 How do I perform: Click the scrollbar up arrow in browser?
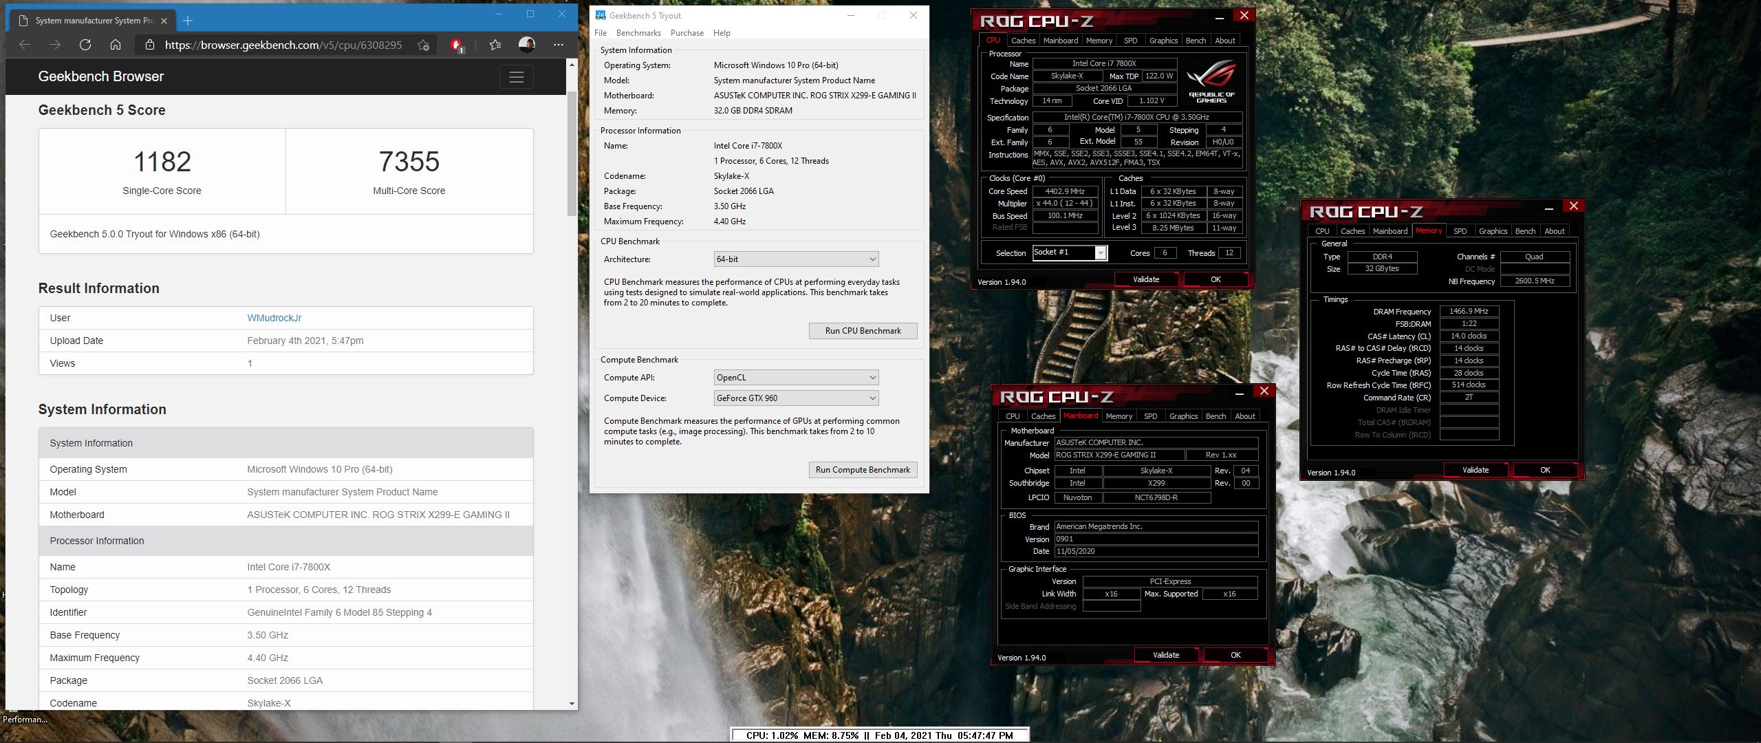coord(572,65)
